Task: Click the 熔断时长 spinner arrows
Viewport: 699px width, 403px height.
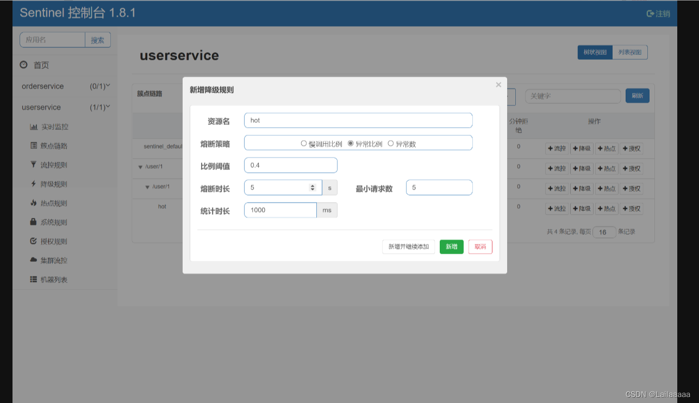Action: (313, 187)
